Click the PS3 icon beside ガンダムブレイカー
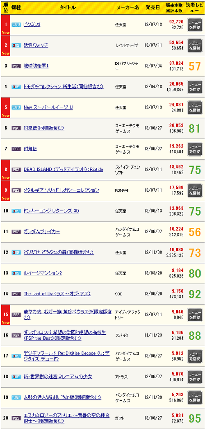The width and height of the screenshot is (205, 429). coord(16,232)
